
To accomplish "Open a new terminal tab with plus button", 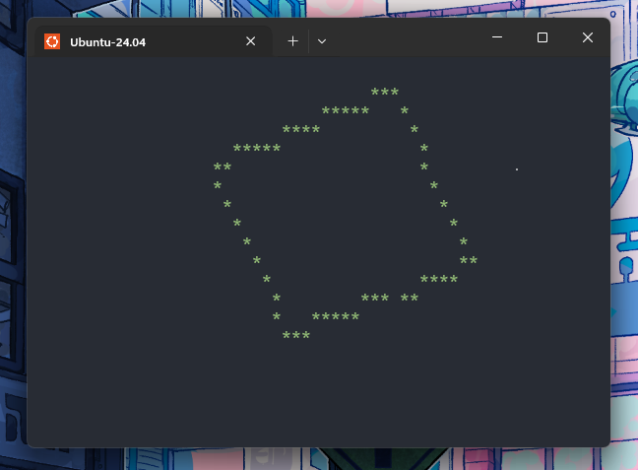I will [x=293, y=41].
